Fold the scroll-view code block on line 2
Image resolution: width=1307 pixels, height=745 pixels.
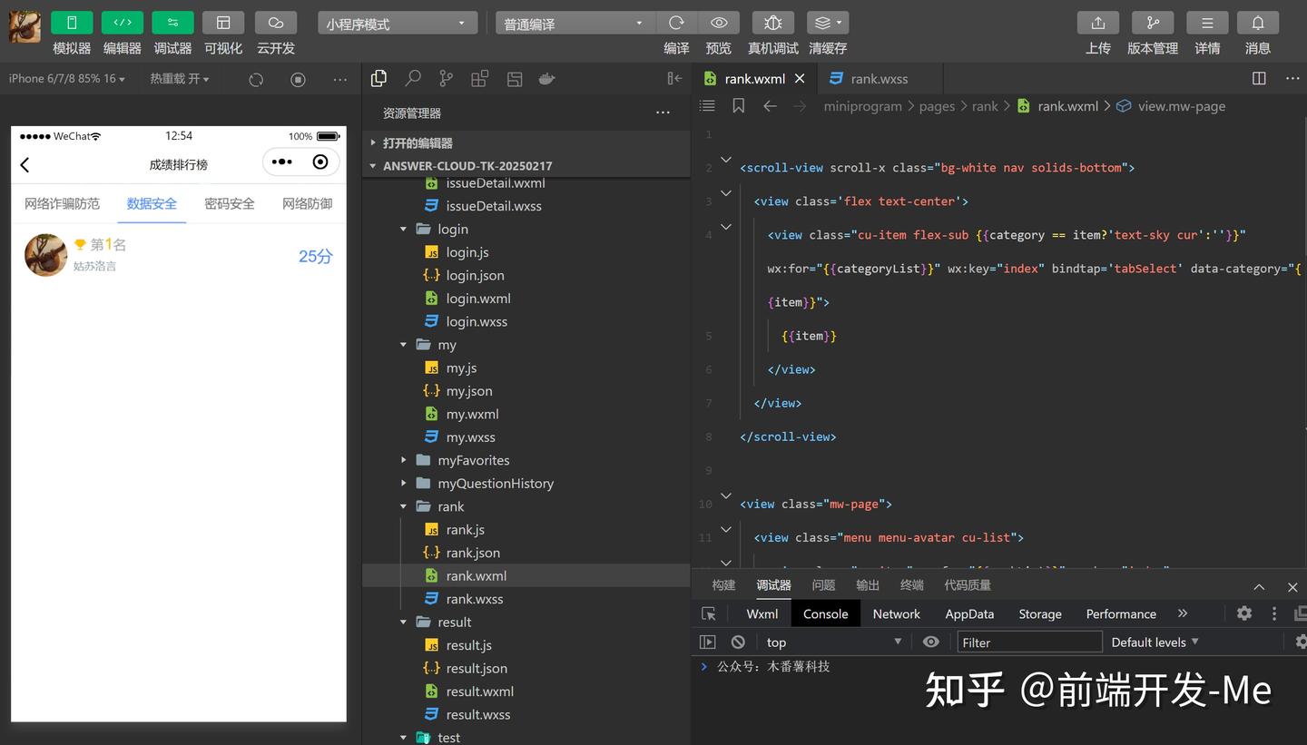(726, 161)
